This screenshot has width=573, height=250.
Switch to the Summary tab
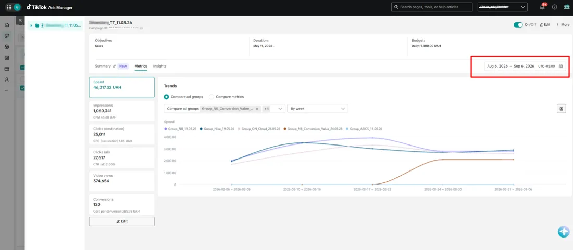(103, 67)
